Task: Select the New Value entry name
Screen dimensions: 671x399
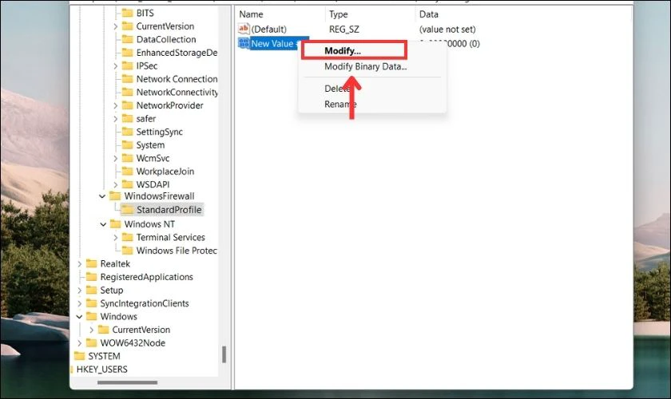Action: (x=272, y=43)
